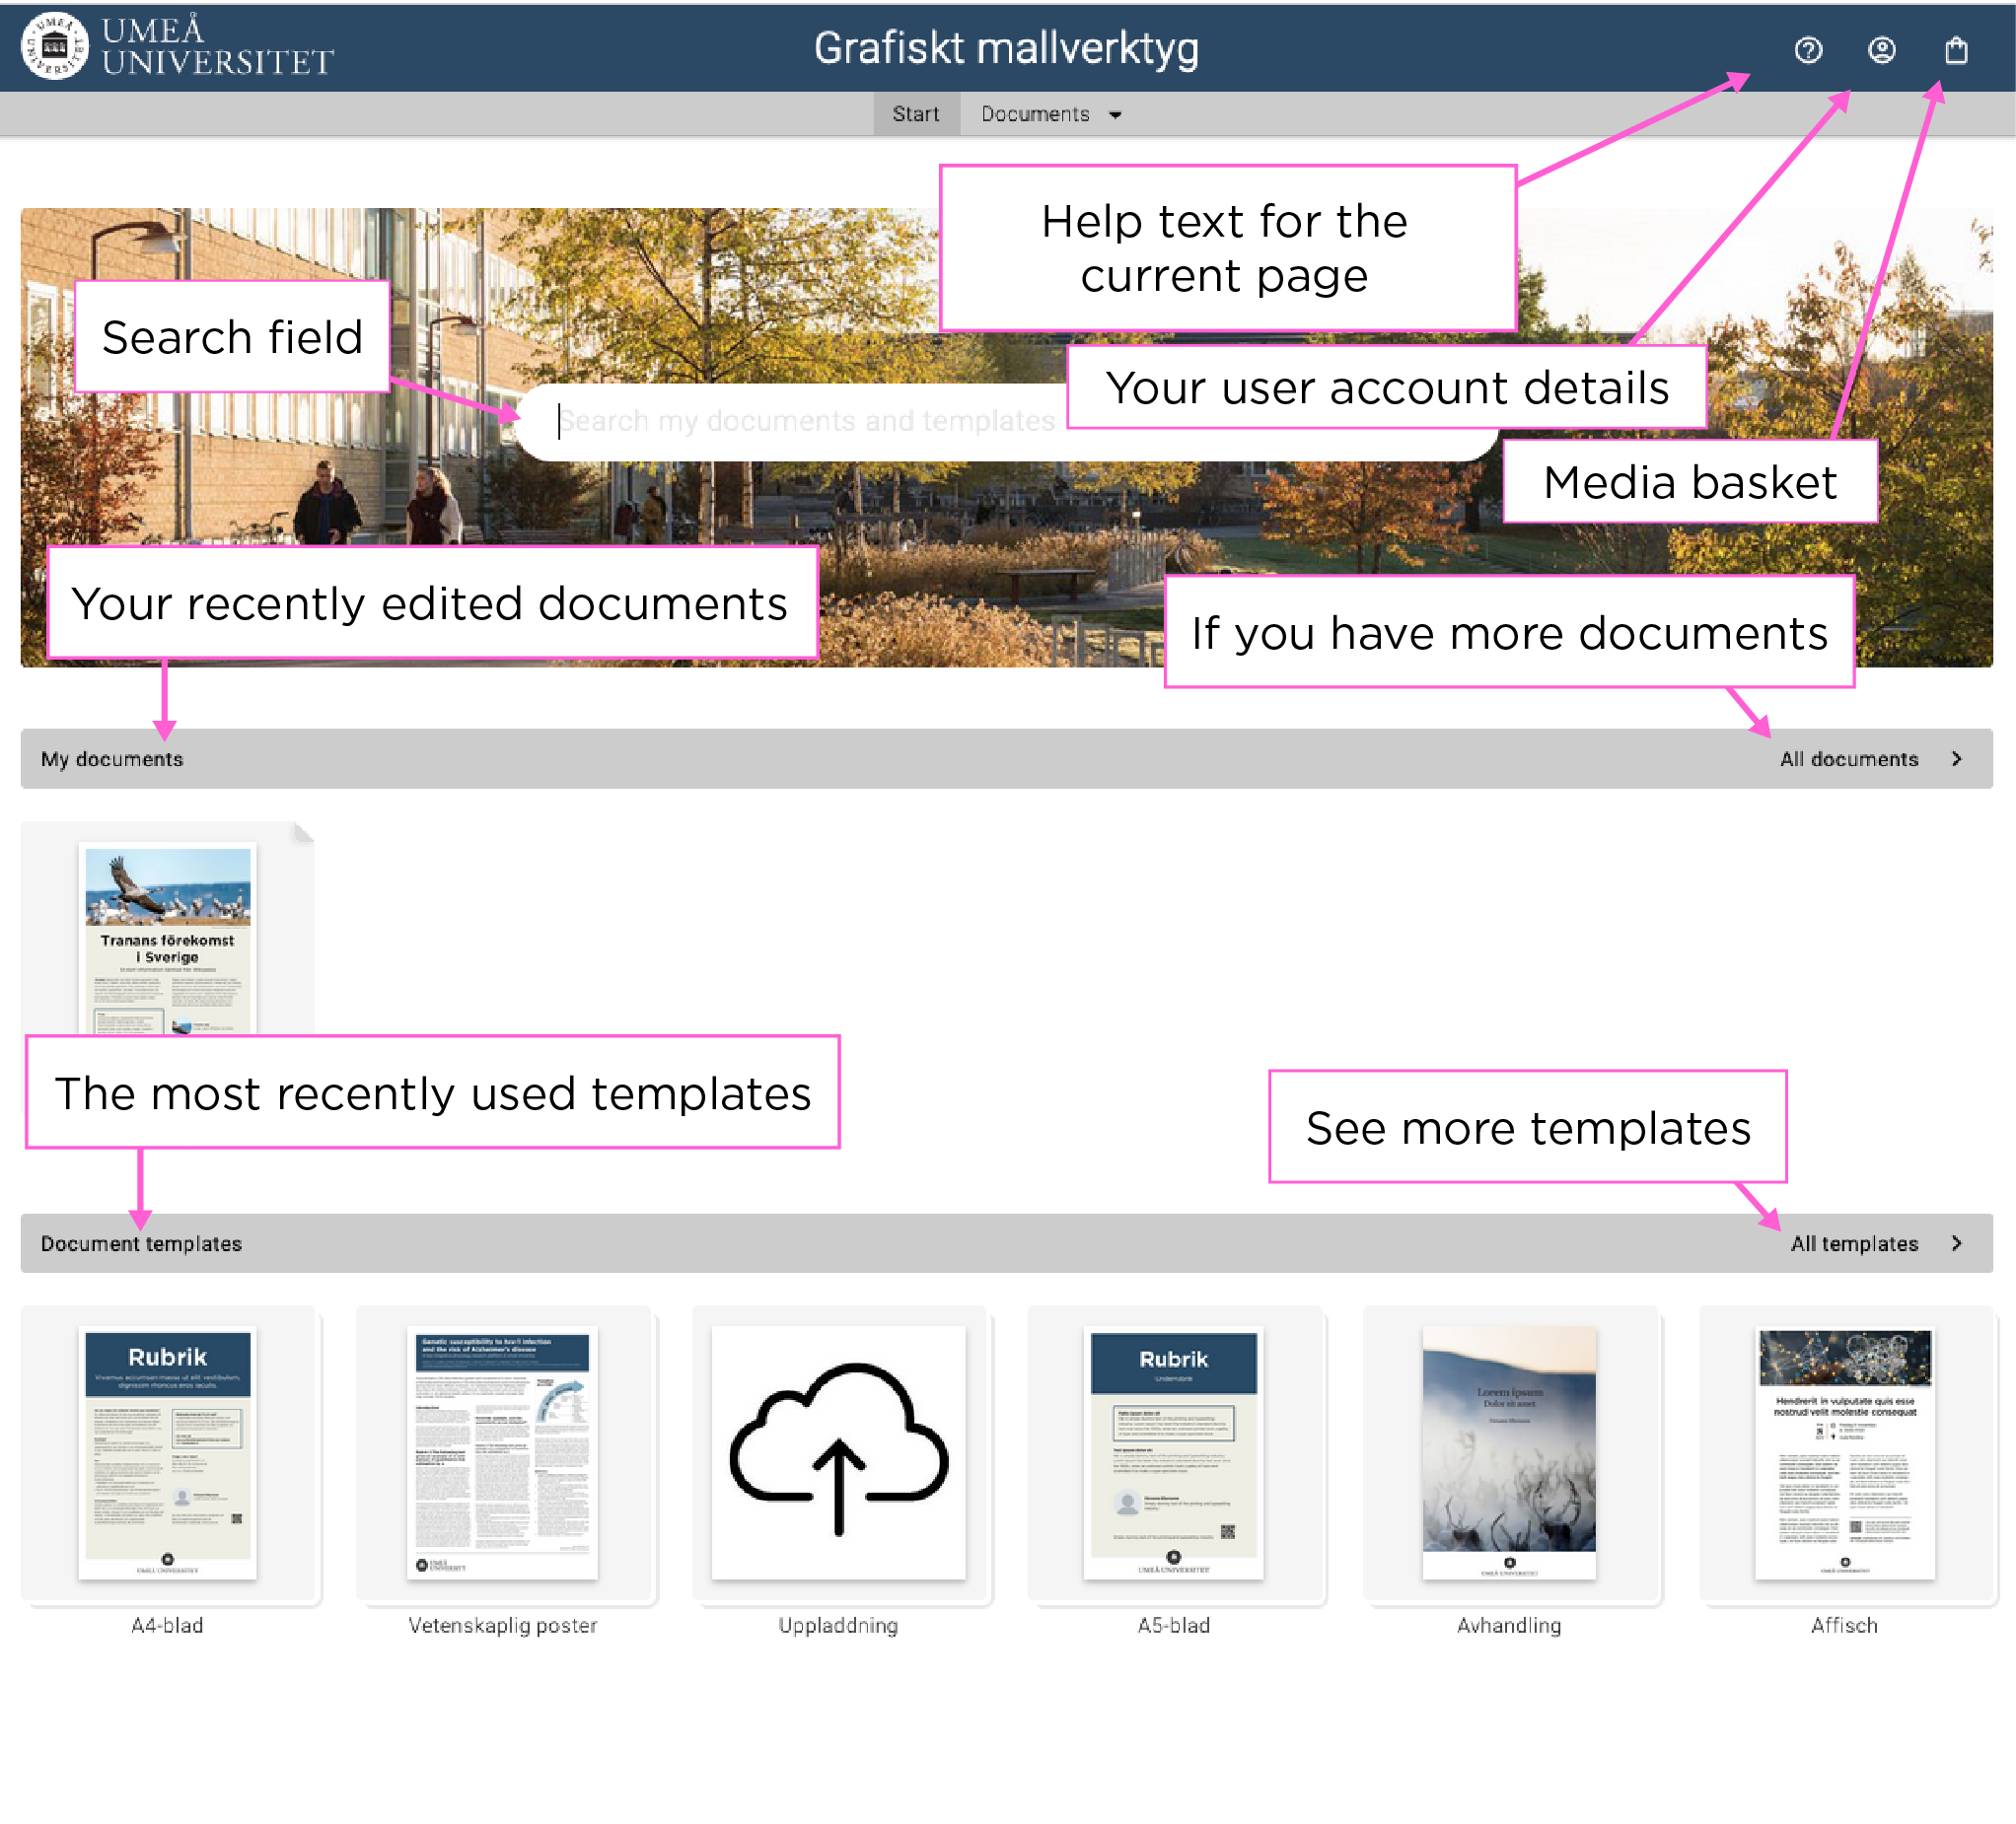Open the All templates link
This screenshot has height=1824, width=2016.
pyautogui.click(x=1854, y=1243)
